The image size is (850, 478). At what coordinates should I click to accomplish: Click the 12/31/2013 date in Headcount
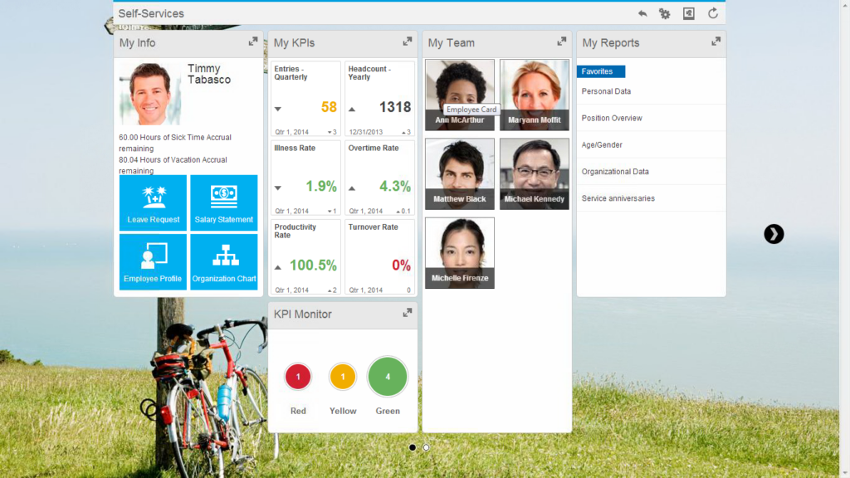tap(366, 132)
